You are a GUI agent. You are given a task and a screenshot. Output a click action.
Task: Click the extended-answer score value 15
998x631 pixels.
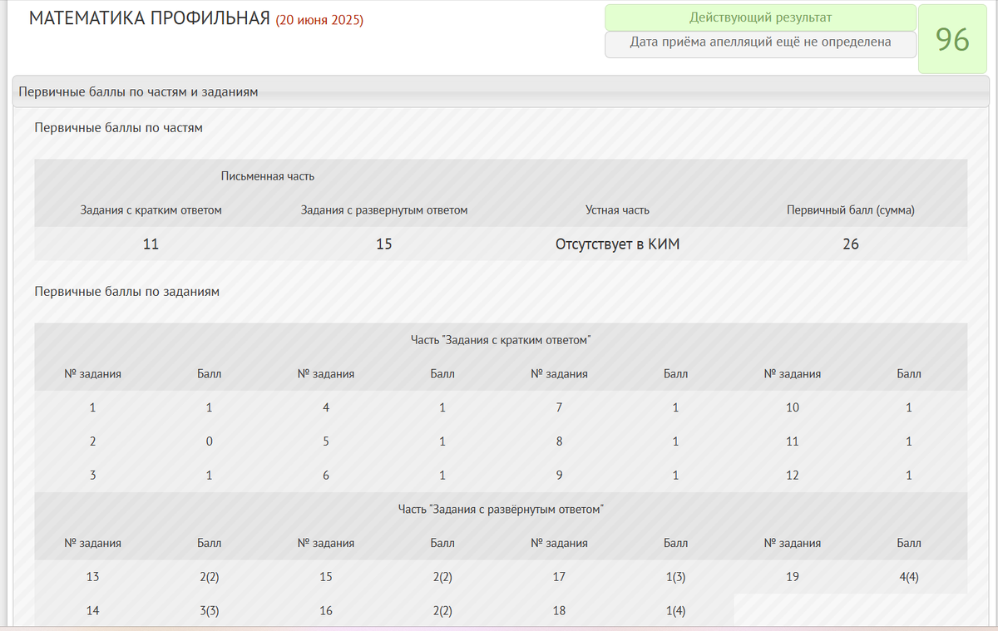(384, 244)
